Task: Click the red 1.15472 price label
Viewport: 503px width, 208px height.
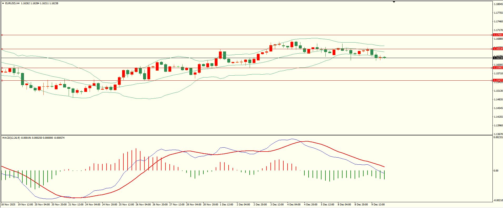Action: click(498, 80)
